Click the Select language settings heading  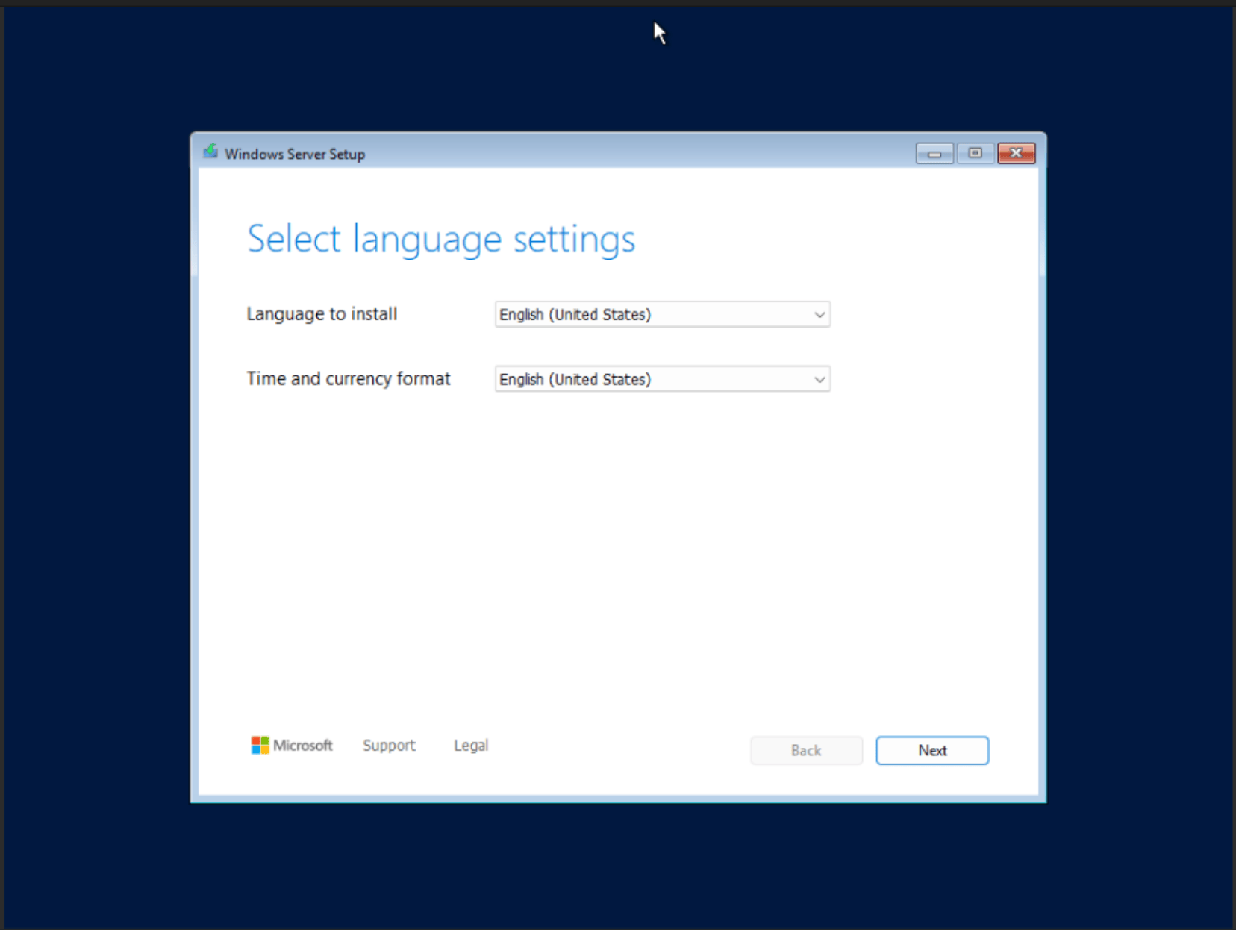pyautogui.click(x=440, y=239)
